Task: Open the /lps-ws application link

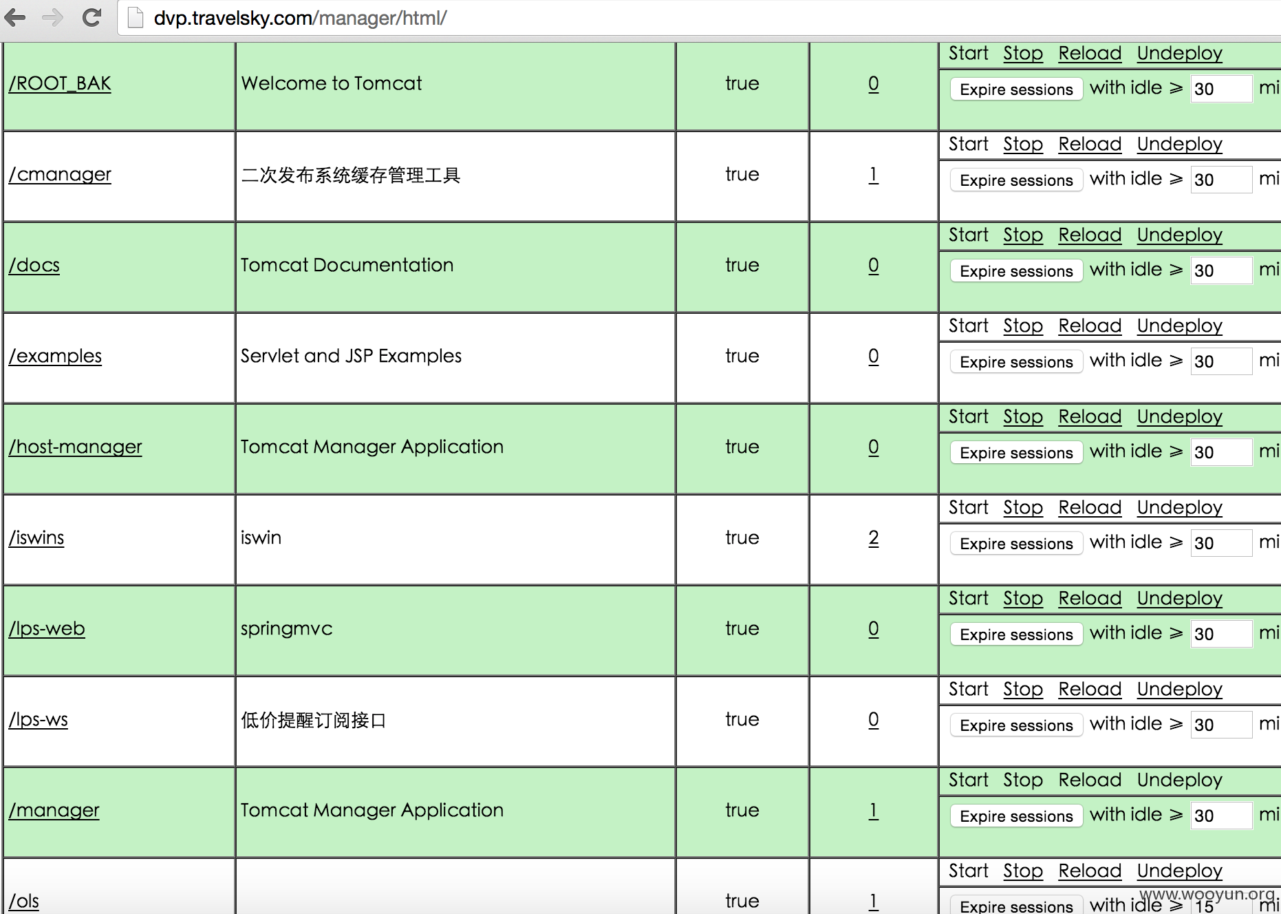Action: [x=39, y=719]
